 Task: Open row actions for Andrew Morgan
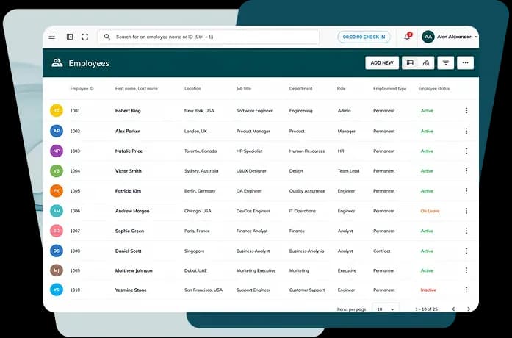click(x=466, y=211)
